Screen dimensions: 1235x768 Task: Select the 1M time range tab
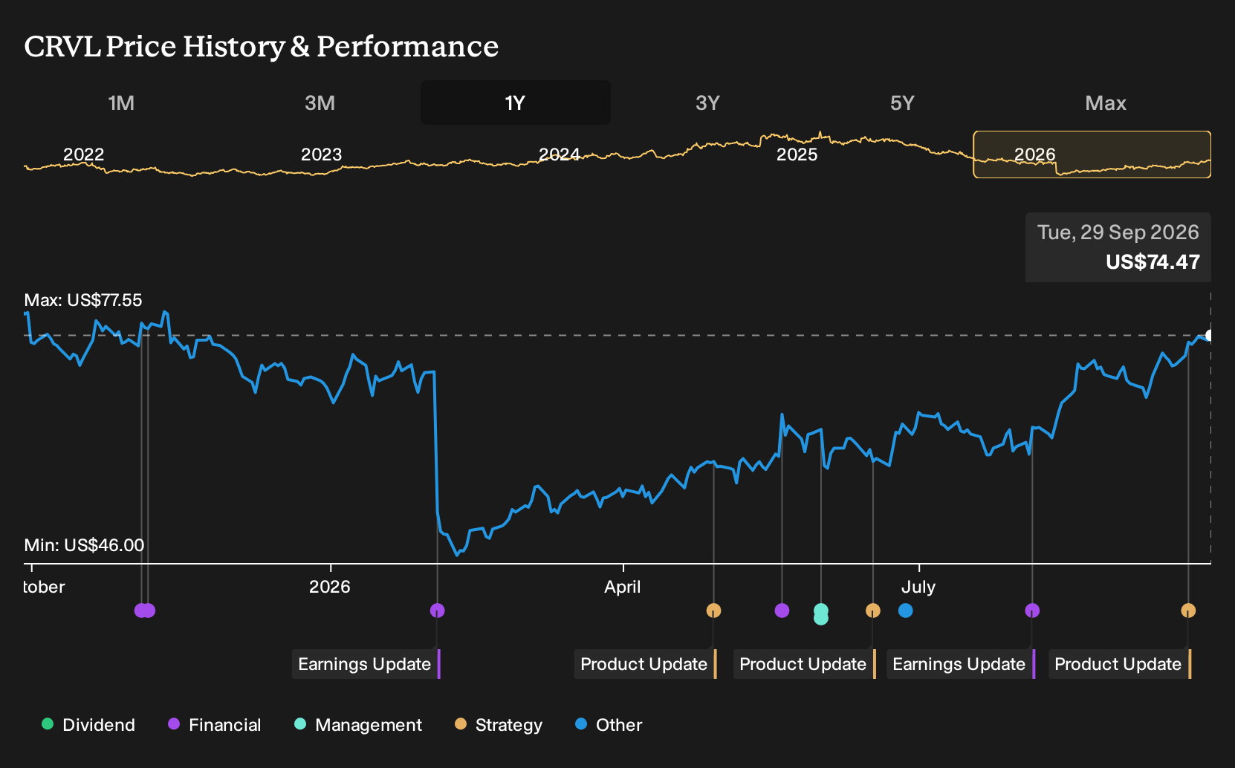point(121,102)
